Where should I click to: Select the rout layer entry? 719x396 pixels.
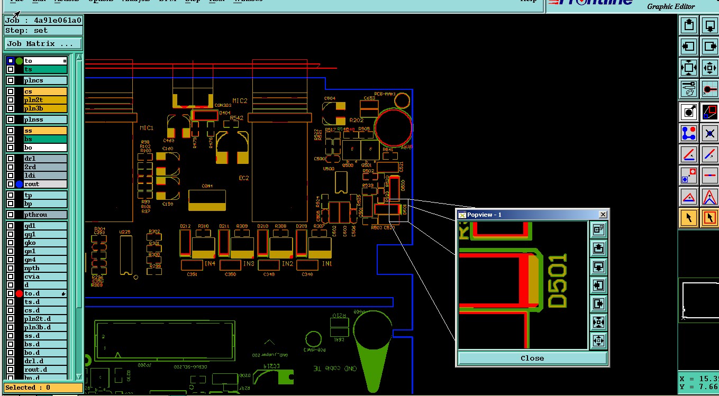coord(45,184)
